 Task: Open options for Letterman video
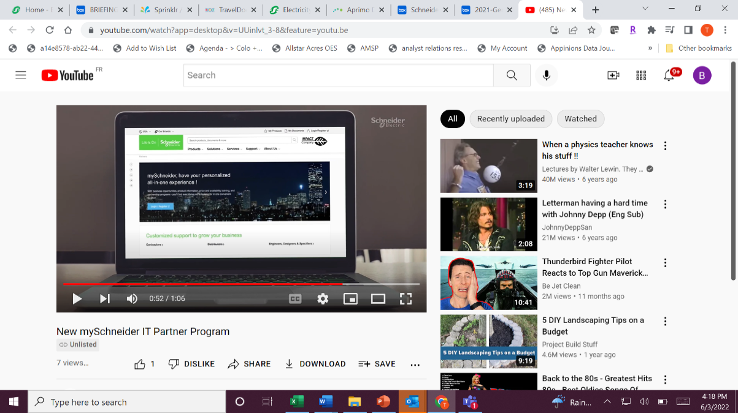[665, 204]
